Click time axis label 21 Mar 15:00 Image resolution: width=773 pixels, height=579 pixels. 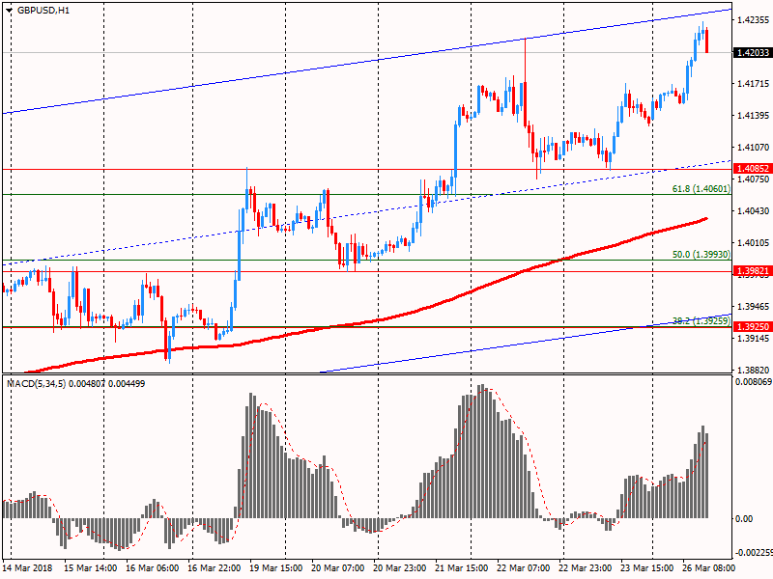pyautogui.click(x=462, y=567)
